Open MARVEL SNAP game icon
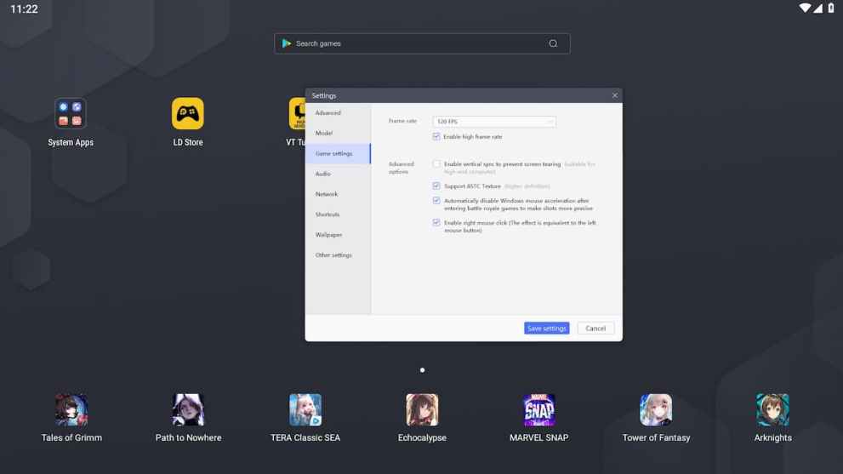Image resolution: width=843 pixels, height=474 pixels. click(x=538, y=410)
